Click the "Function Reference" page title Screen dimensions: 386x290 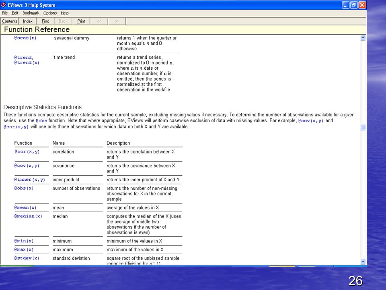pos(37,29)
